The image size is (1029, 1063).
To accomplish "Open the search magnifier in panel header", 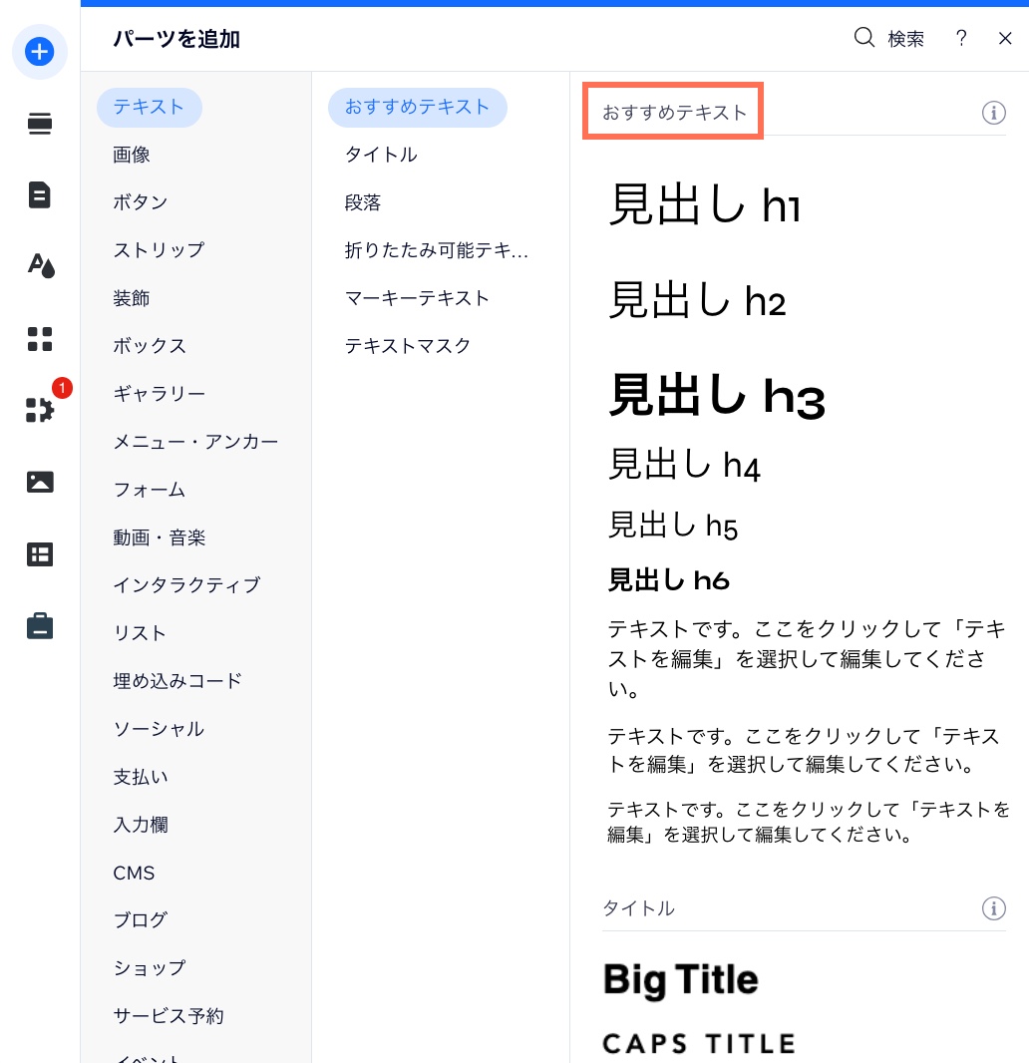I will click(863, 38).
